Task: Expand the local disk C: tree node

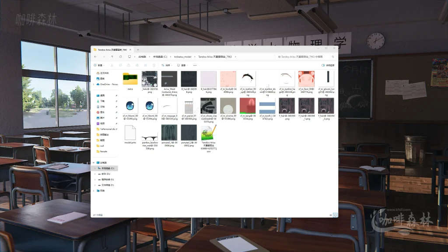Action: 94,168
